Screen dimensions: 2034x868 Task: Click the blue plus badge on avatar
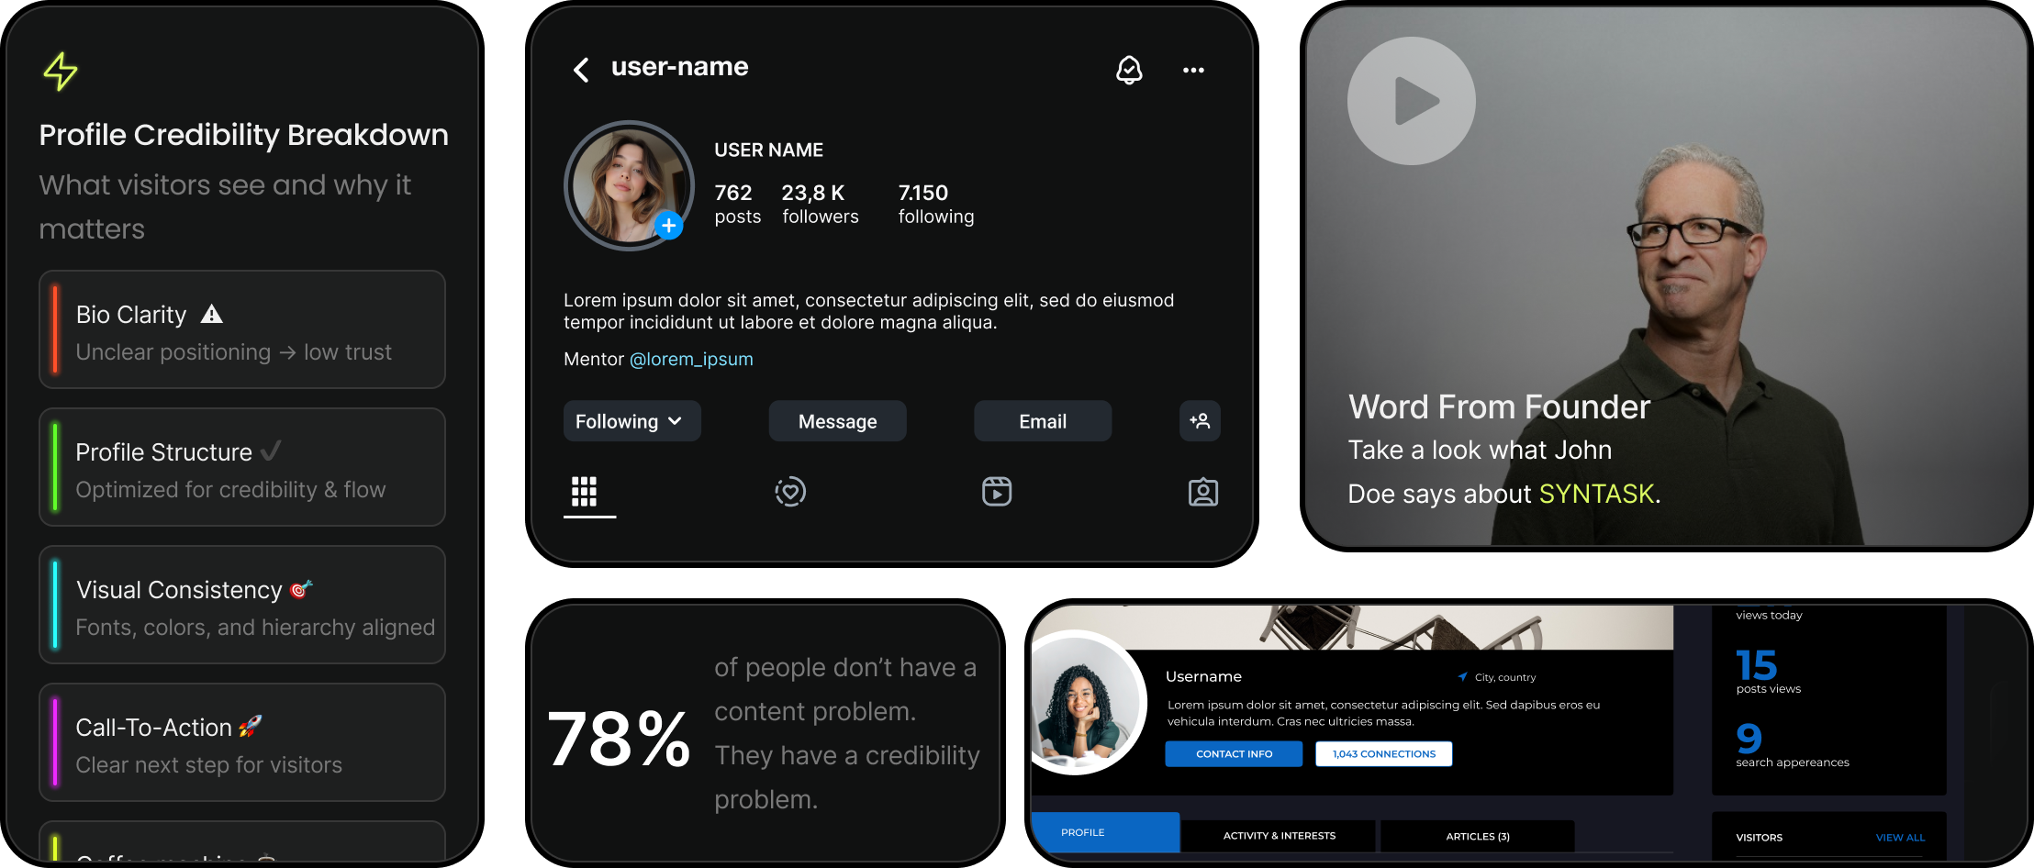click(x=668, y=225)
